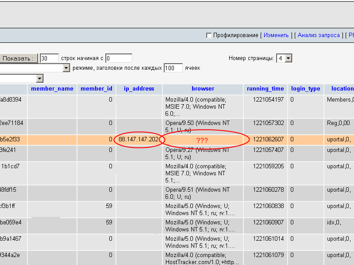Select the IP address cell 88.147.147.202
The height and width of the screenshot is (265, 354).
point(139,140)
